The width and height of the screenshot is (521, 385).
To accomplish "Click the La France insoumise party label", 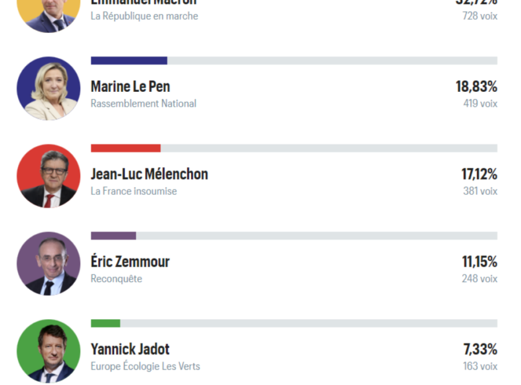I will click(133, 191).
